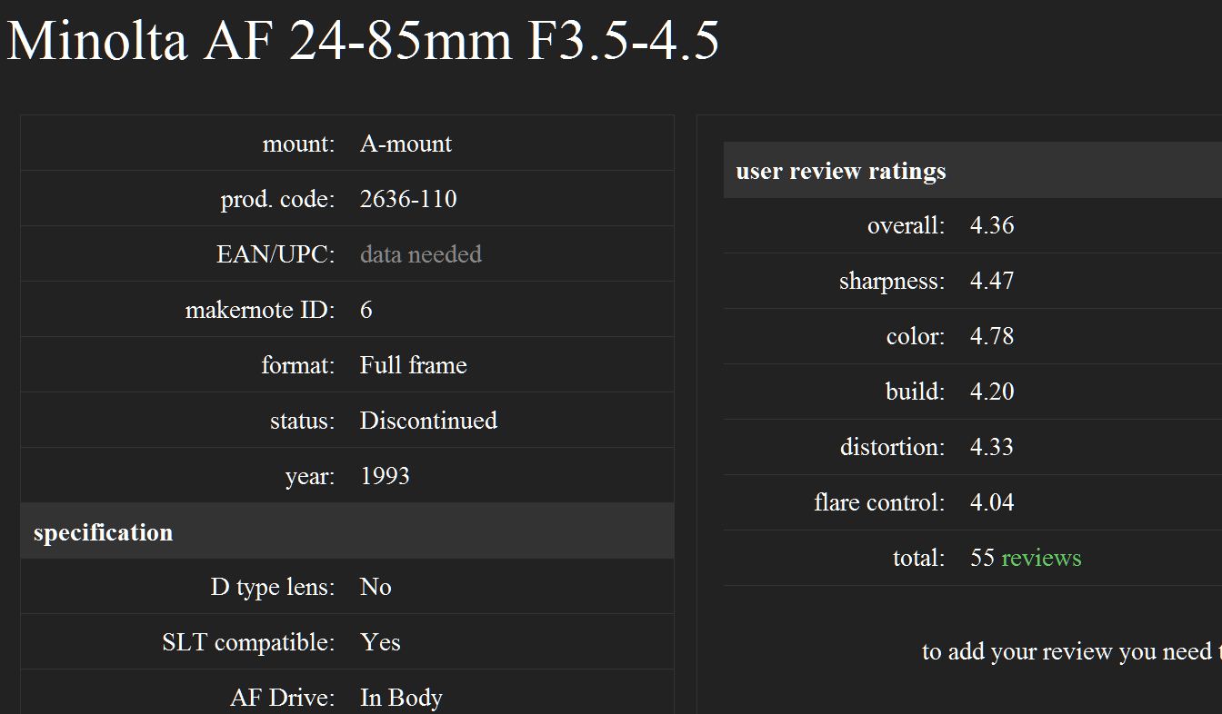Click the distortion rating 4.33
This screenshot has height=714, width=1222.
point(992,447)
